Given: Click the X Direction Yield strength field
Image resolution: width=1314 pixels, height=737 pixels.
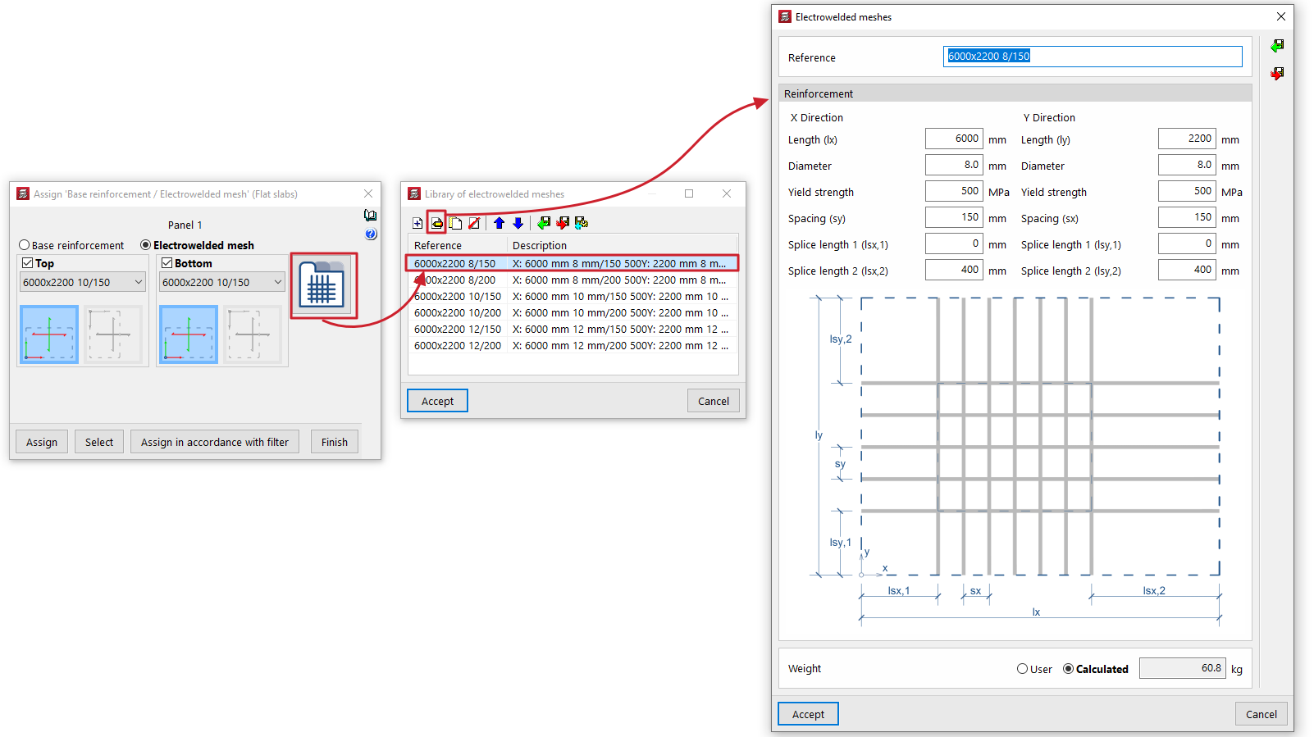Looking at the screenshot, I should coord(954,191).
